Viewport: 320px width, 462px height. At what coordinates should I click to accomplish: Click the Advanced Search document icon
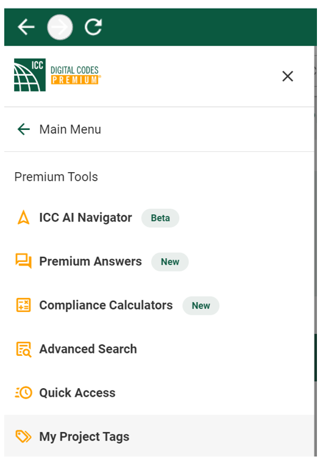pyautogui.click(x=24, y=349)
